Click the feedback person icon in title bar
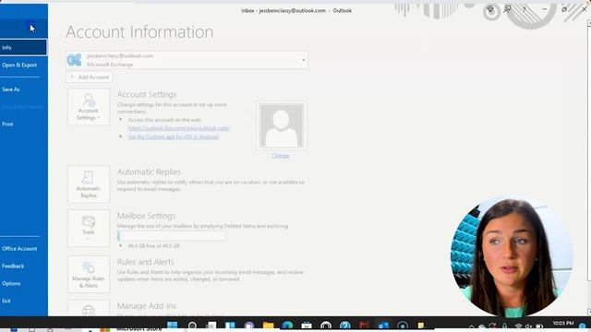This screenshot has height=332, width=591. tap(507, 9)
